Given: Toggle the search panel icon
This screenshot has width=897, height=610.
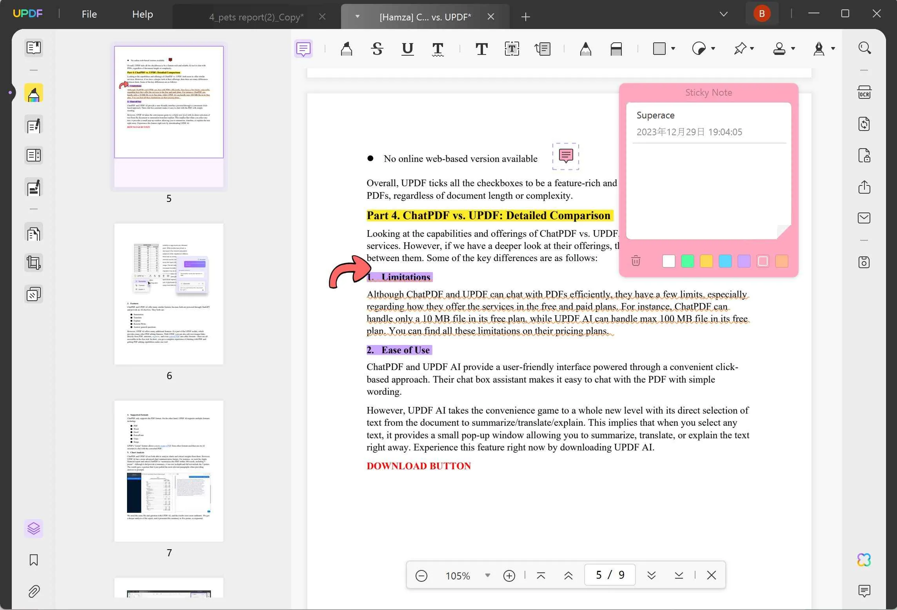Looking at the screenshot, I should pos(864,48).
